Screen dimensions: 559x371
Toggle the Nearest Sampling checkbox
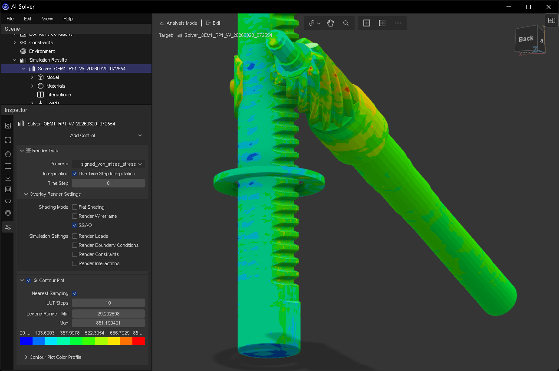[x=75, y=293]
